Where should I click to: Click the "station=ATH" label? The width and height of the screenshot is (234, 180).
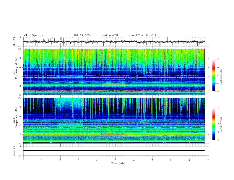[110, 35]
